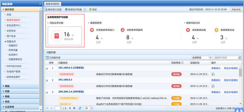Click the 开始评估 button

coord(236,9)
